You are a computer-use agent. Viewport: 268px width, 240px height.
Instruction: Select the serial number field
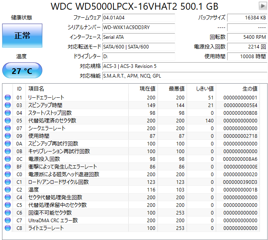[x=138, y=27]
